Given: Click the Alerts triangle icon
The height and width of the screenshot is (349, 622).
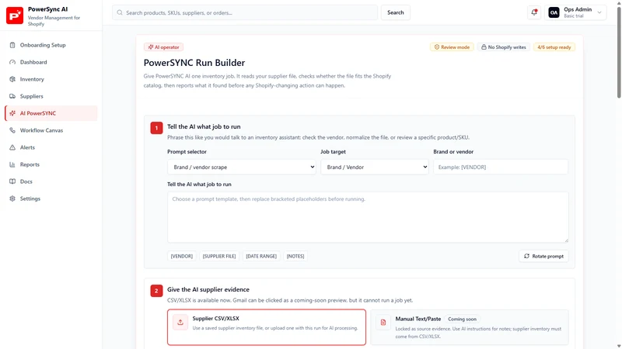Looking at the screenshot, I should pos(12,147).
